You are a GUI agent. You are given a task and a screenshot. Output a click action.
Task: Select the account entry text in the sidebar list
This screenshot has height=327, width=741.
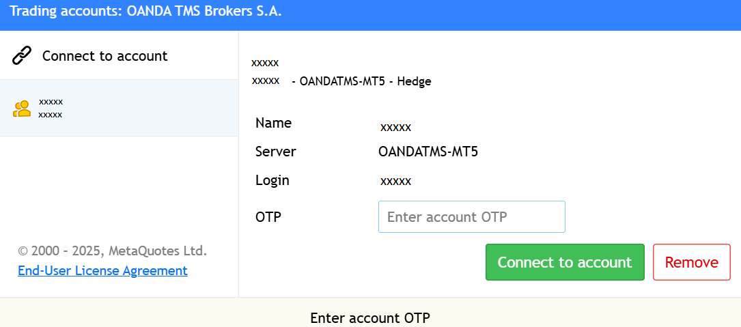[51, 108]
